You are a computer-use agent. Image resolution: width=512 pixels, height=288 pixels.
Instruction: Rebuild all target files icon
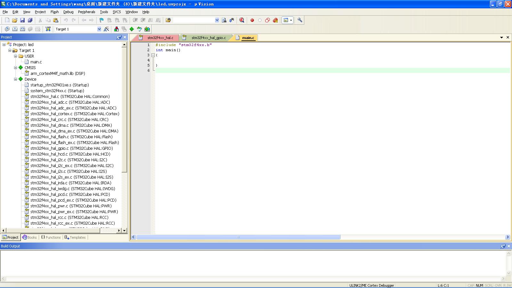coord(22,29)
